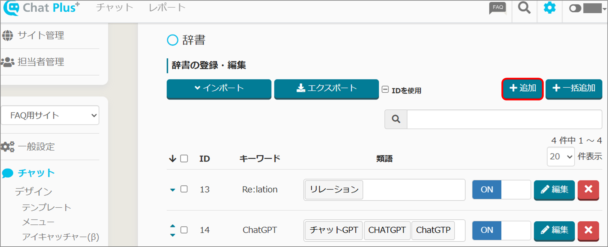Screen dimensions: 608x247
Task: Toggle the ON switch for ChatGPT
Action: tap(501, 230)
